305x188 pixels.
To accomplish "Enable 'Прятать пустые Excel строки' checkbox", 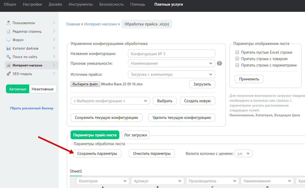I will (x=237, y=52).
